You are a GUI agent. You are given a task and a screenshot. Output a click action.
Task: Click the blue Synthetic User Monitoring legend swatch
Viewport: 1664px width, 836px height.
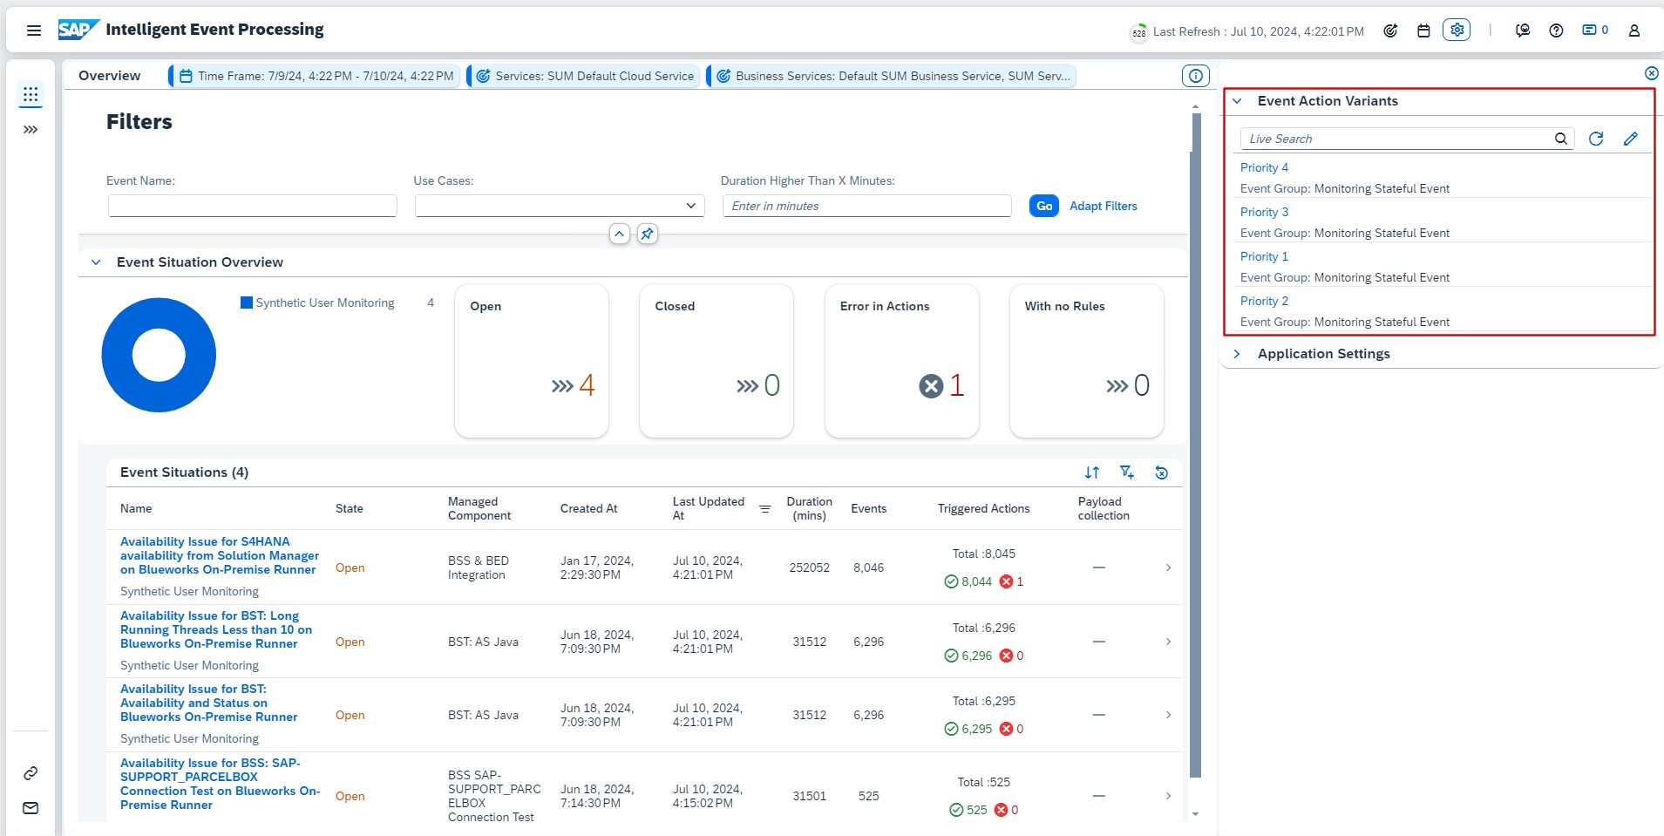[247, 302]
